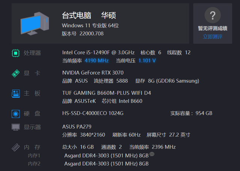Select the 华硕 brand title
240x171 pixels.
(108, 16)
